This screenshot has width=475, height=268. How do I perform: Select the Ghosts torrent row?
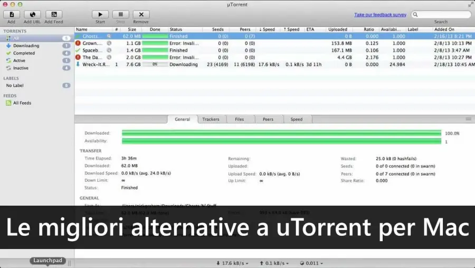coord(275,36)
